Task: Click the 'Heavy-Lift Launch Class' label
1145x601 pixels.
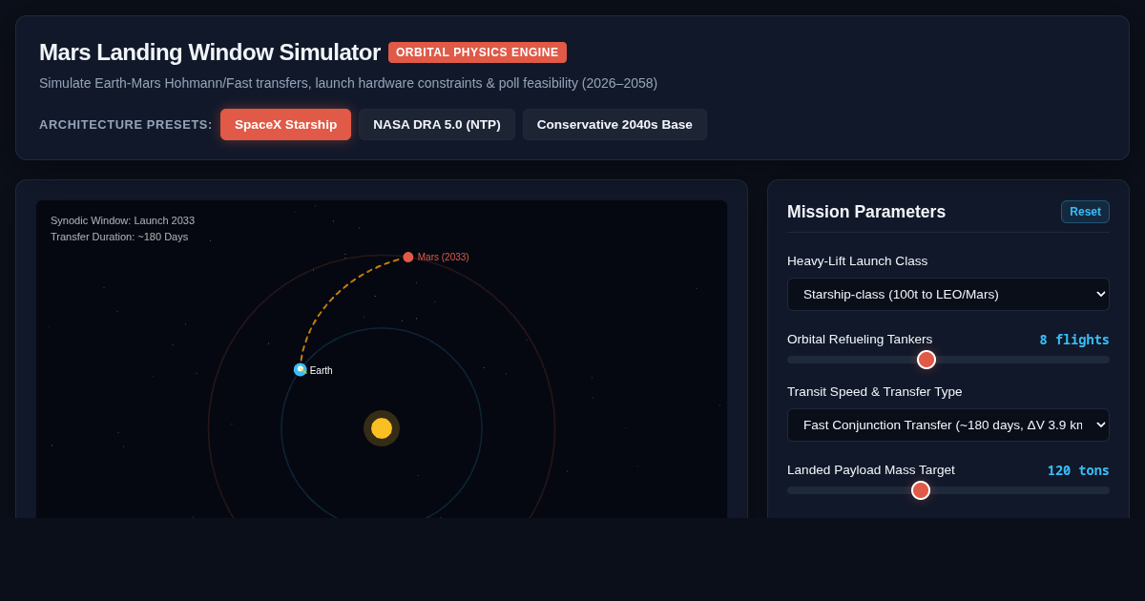Action: (857, 261)
